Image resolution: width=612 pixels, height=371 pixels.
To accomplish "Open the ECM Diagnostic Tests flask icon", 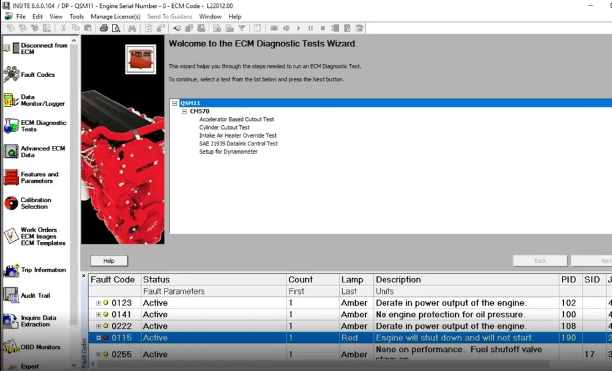I will (x=11, y=126).
